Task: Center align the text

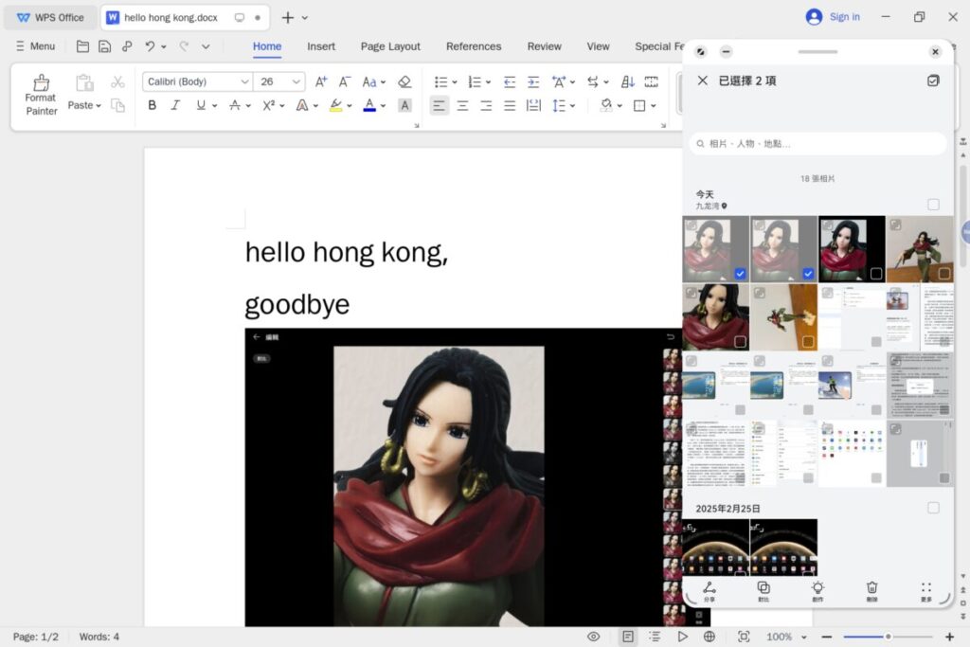Action: pos(462,106)
